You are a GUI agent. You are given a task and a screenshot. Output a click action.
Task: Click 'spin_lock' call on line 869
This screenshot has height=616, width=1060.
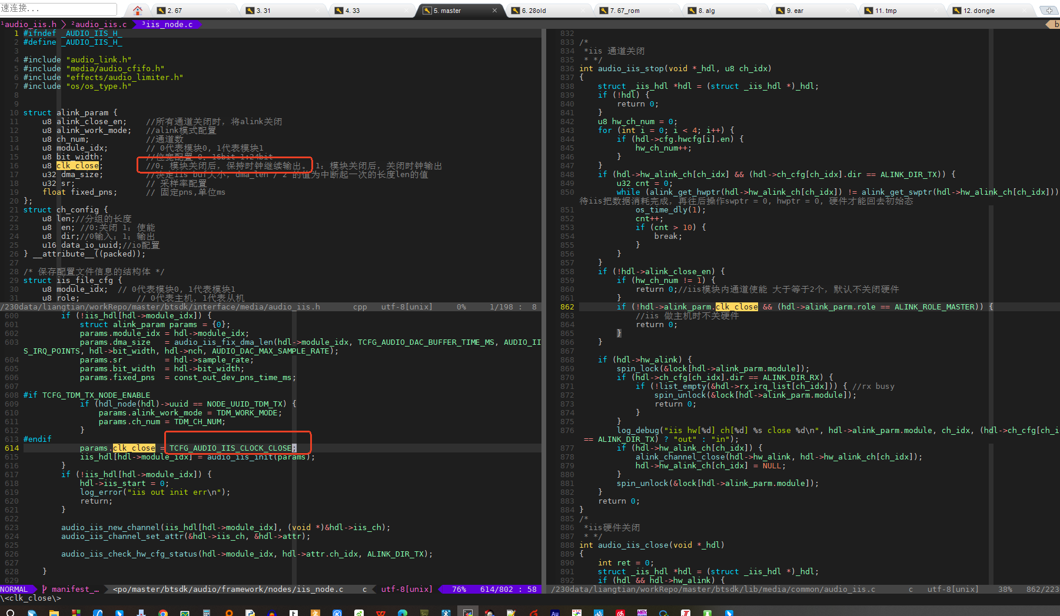point(638,368)
